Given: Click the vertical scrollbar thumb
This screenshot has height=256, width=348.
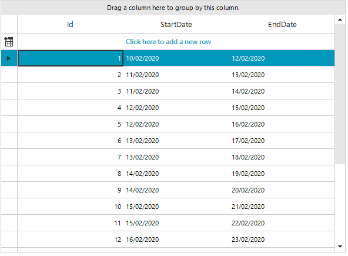Looking at the screenshot, I should tap(340, 94).
